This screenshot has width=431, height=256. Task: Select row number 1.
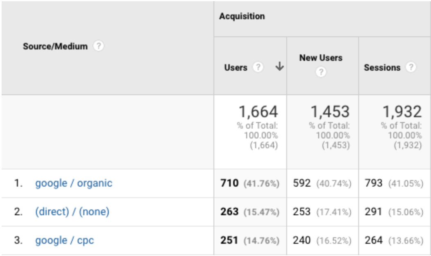(18, 183)
